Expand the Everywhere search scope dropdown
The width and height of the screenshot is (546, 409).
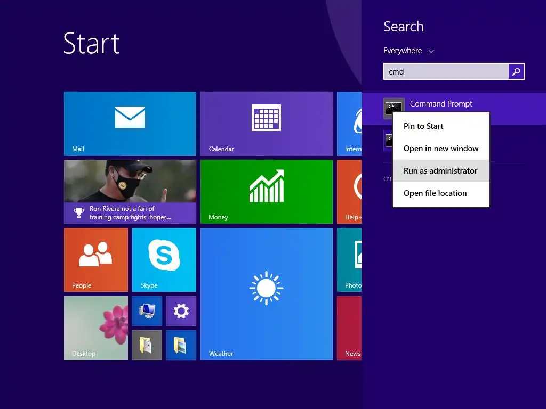(408, 51)
